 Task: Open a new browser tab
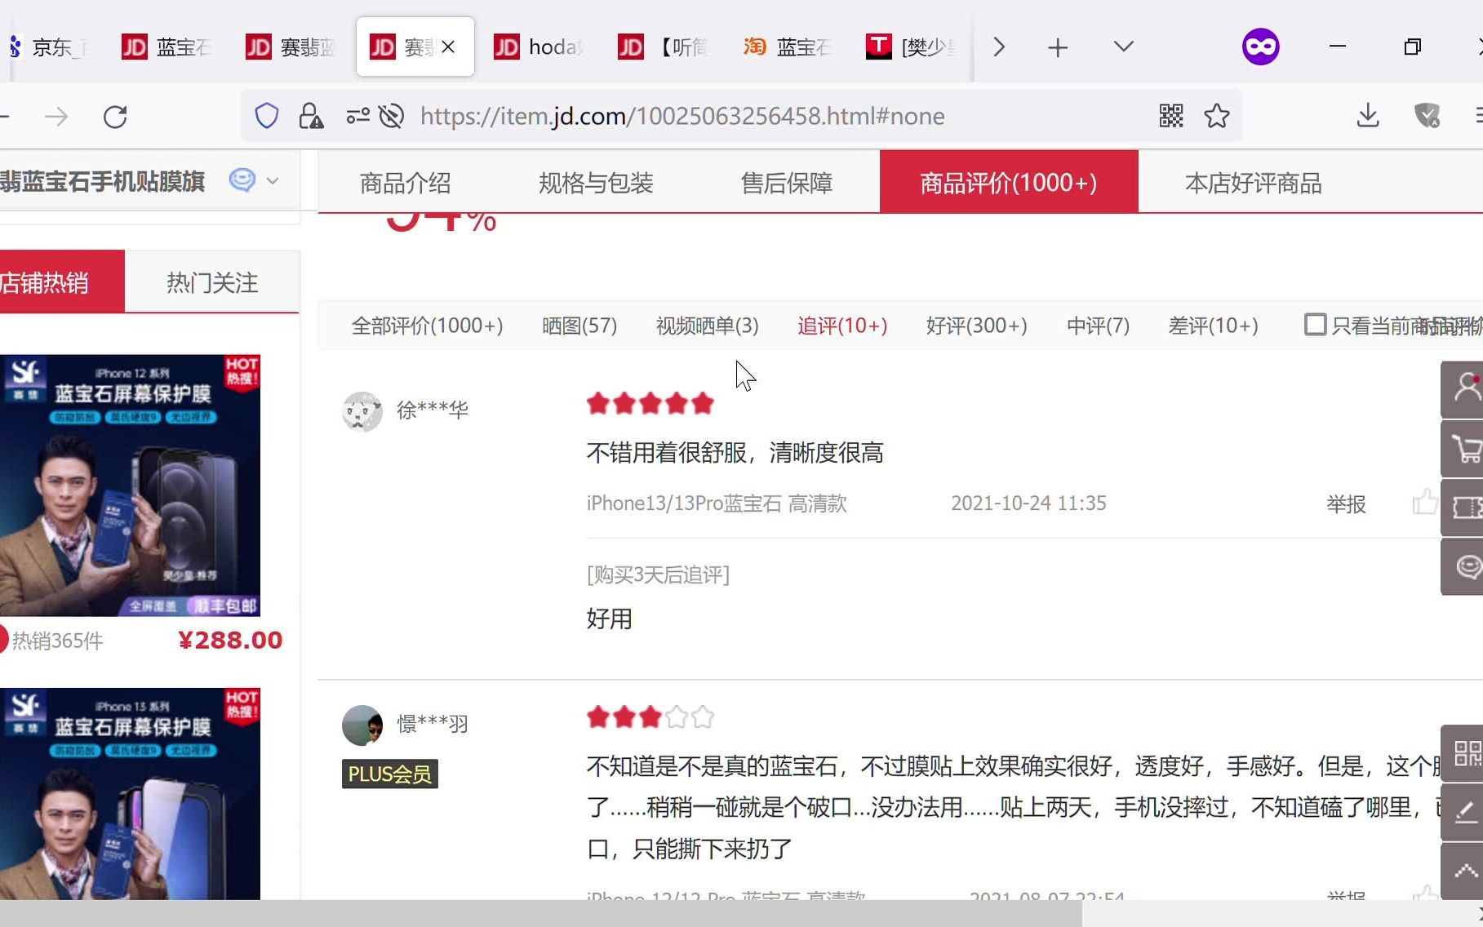(1058, 47)
